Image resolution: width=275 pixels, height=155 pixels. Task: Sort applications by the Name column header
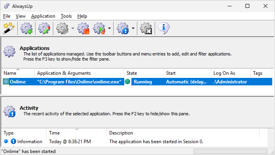coord(18,73)
